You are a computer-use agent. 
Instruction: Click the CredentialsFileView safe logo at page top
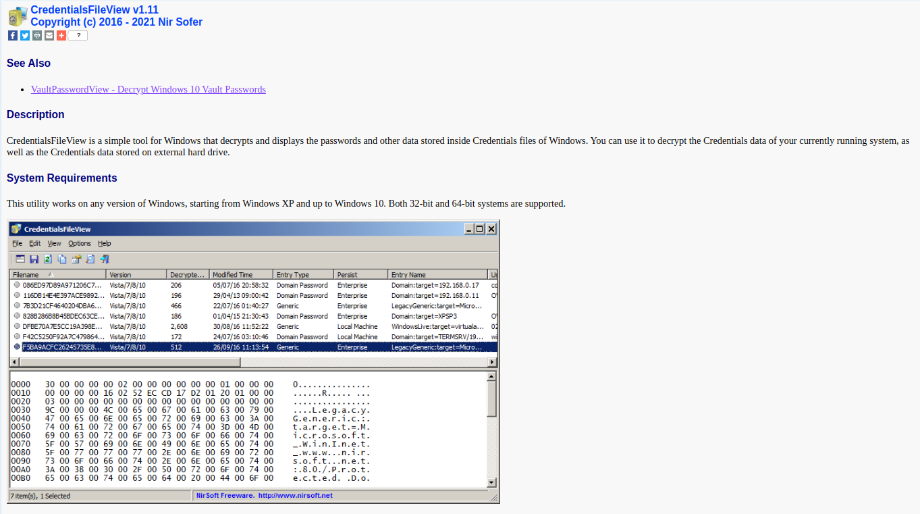pyautogui.click(x=18, y=16)
